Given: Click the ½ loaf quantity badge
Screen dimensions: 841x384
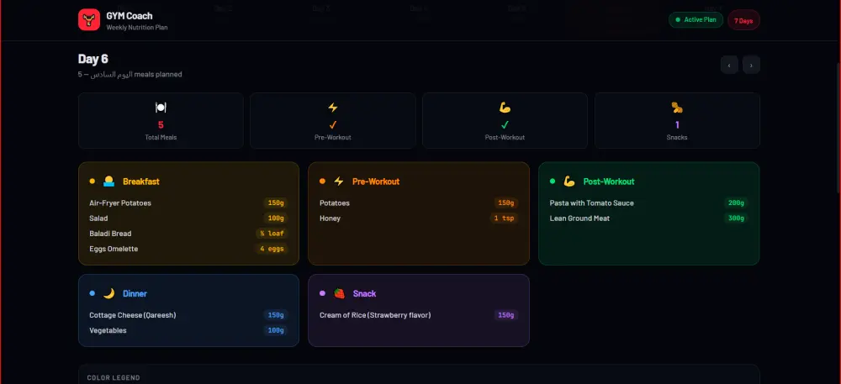Looking at the screenshot, I should pyautogui.click(x=272, y=234).
